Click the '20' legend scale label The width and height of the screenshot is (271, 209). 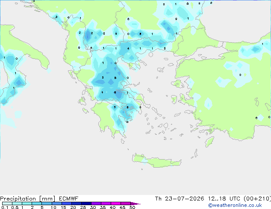tap(73, 207)
